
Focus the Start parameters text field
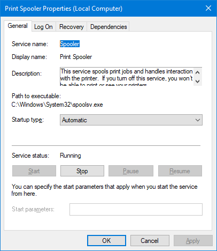coord(136,209)
